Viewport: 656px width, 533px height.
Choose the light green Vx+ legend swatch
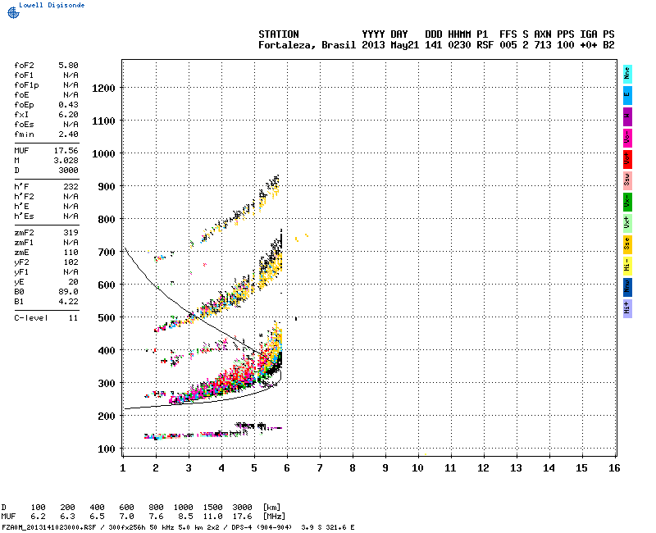(627, 223)
